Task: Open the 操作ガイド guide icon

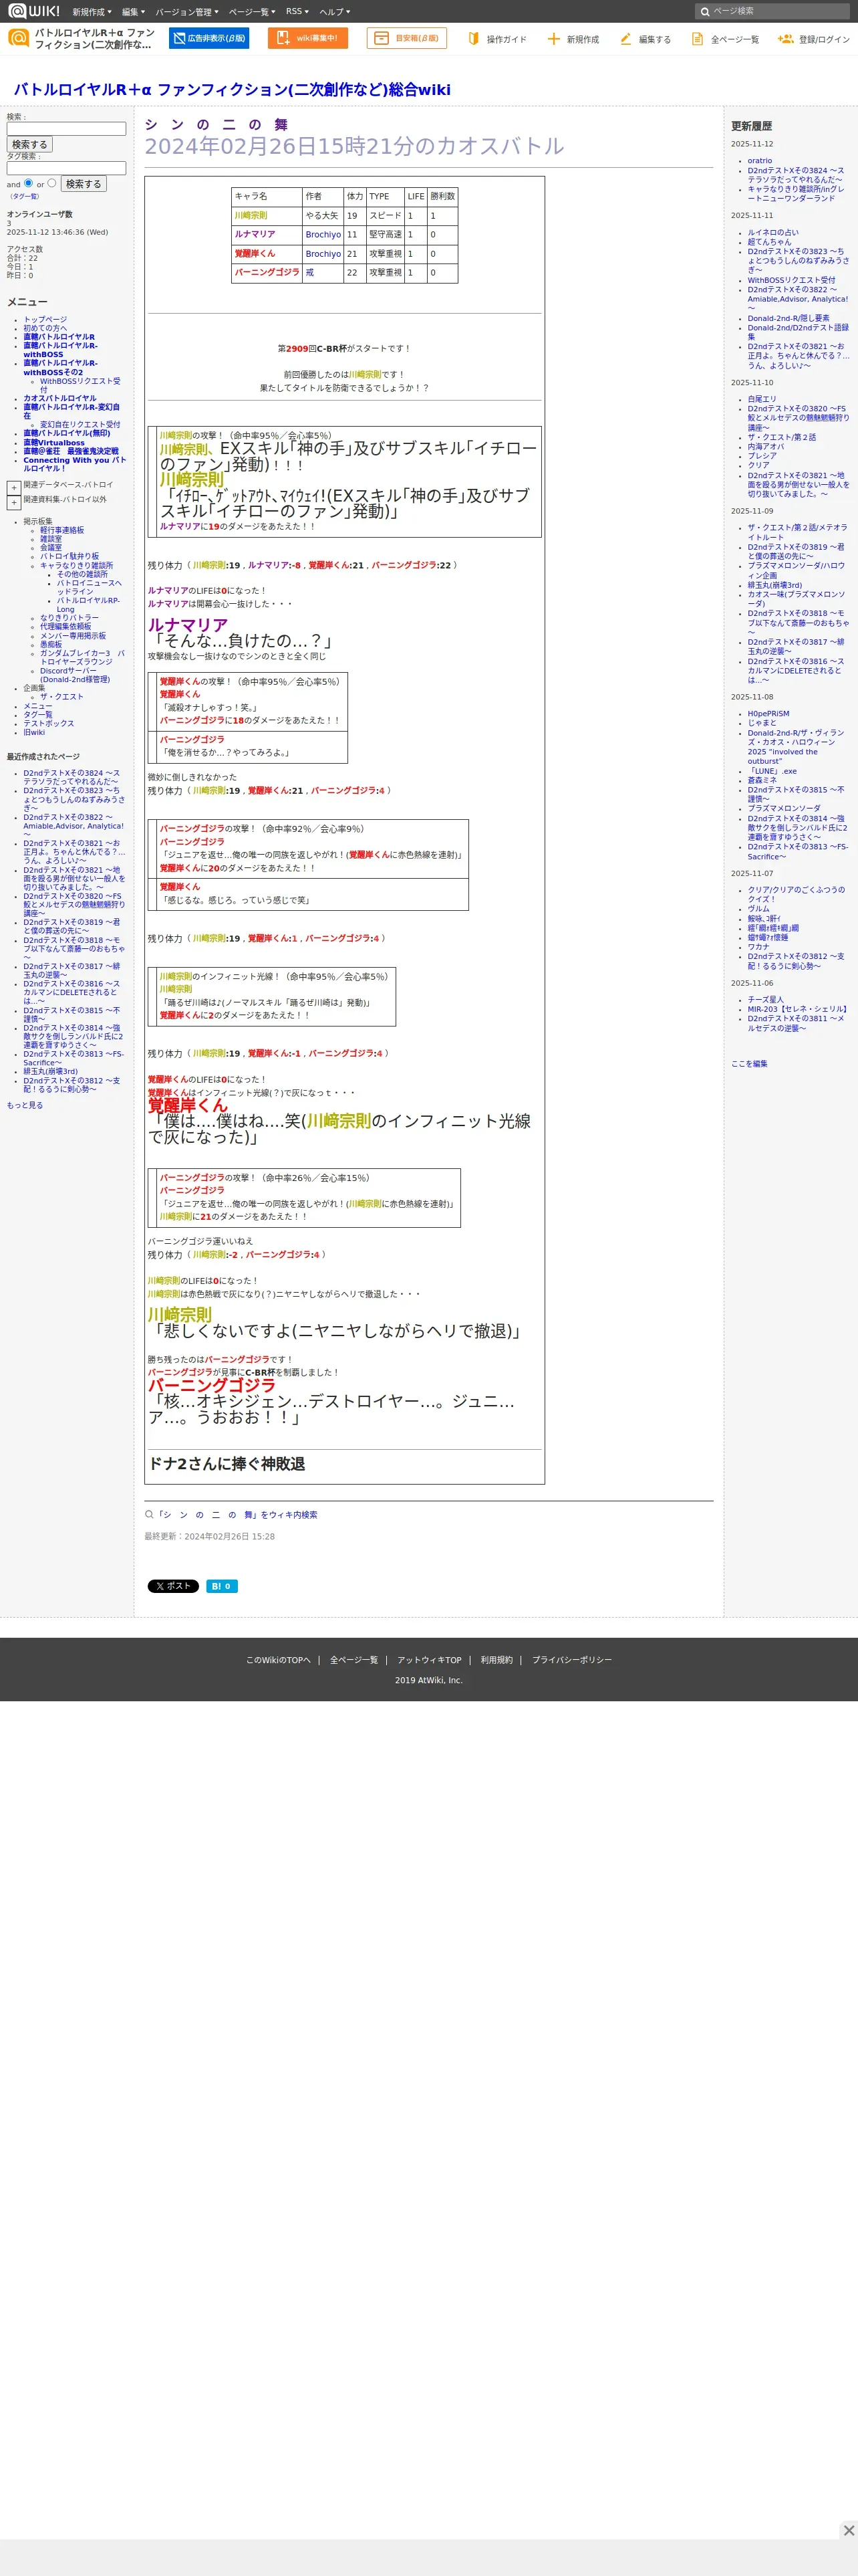Action: (x=474, y=39)
